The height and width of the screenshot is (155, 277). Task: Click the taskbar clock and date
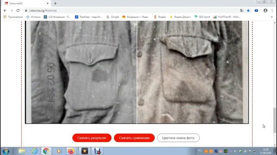point(265,151)
